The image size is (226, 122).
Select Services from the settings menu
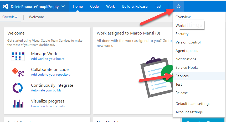182,76
